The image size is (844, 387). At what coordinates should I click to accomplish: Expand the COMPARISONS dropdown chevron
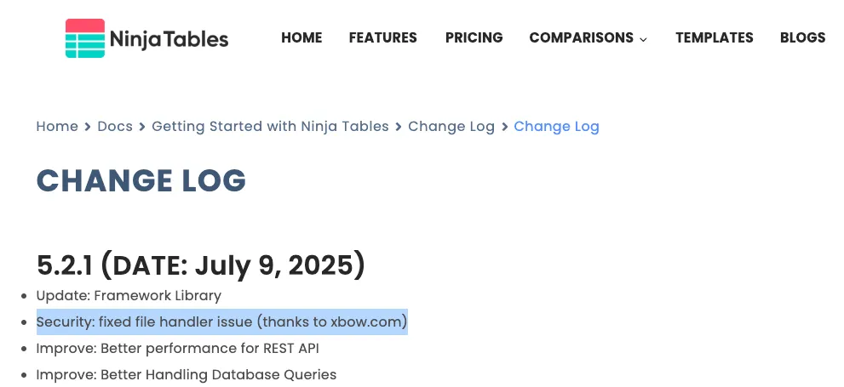pos(643,39)
